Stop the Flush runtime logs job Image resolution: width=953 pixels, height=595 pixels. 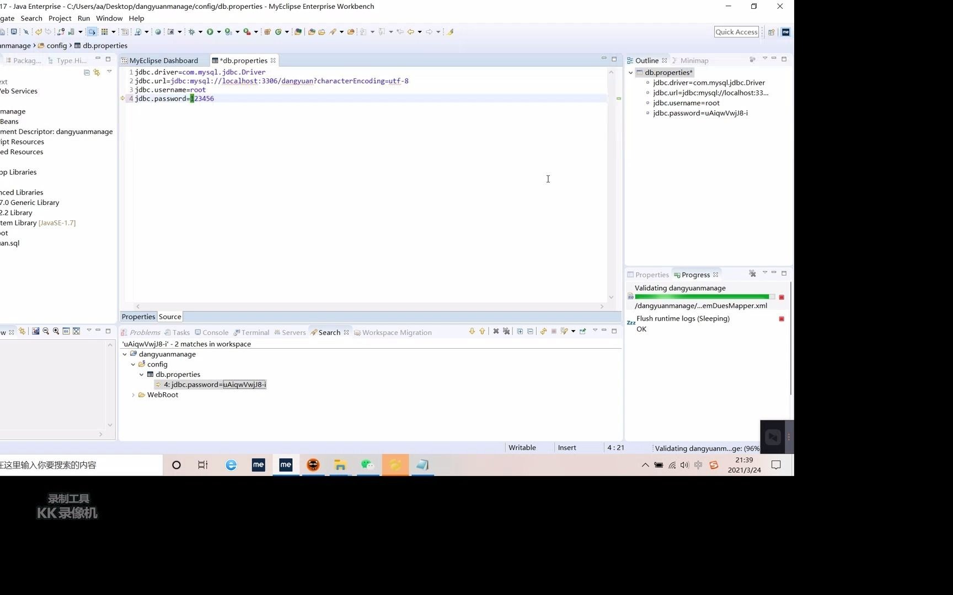(781, 318)
